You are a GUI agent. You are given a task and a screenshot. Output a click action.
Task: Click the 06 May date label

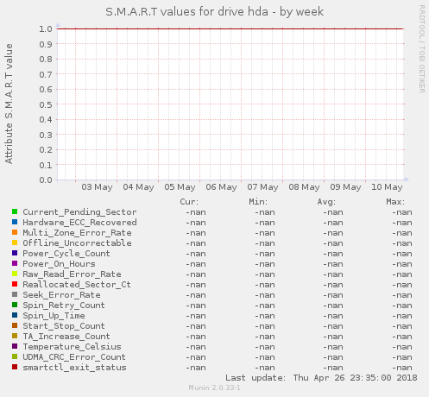(221, 187)
